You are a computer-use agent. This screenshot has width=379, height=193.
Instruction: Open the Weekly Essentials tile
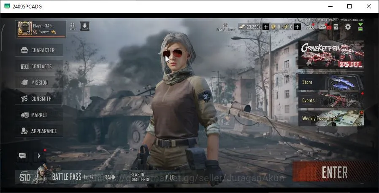(x=331, y=118)
